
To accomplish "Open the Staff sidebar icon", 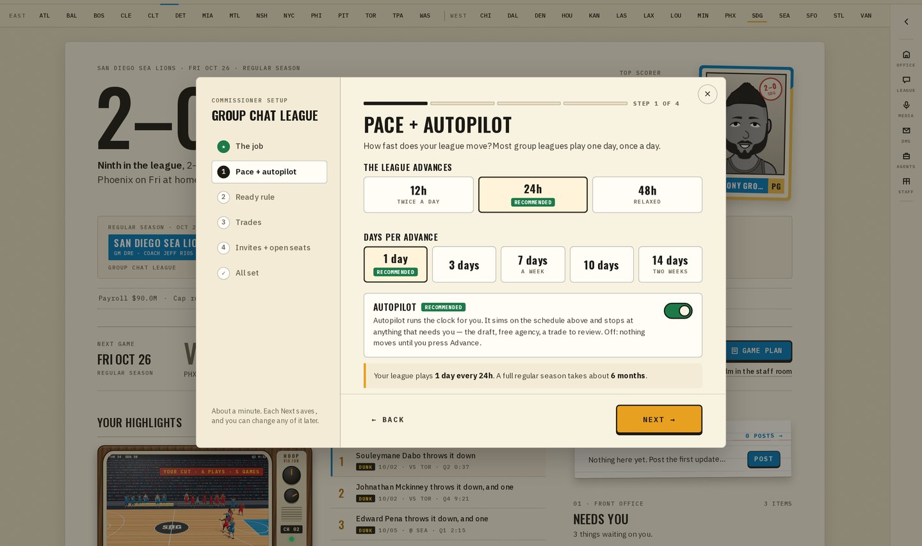I will (906, 185).
